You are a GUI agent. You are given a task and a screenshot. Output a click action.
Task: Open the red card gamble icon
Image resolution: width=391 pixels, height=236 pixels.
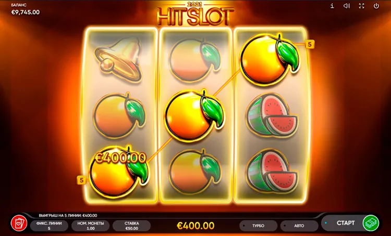point(19,223)
